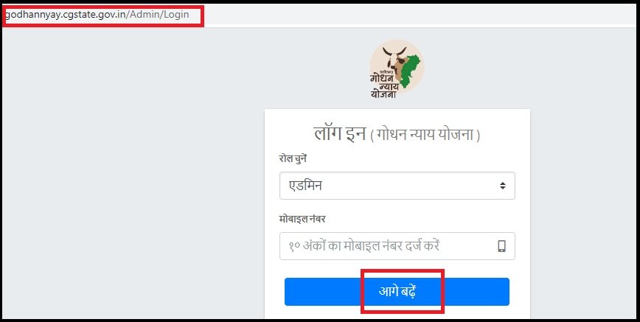The image size is (640, 322).
Task: Click the मोबाइल नंबर label
Action: click(302, 219)
